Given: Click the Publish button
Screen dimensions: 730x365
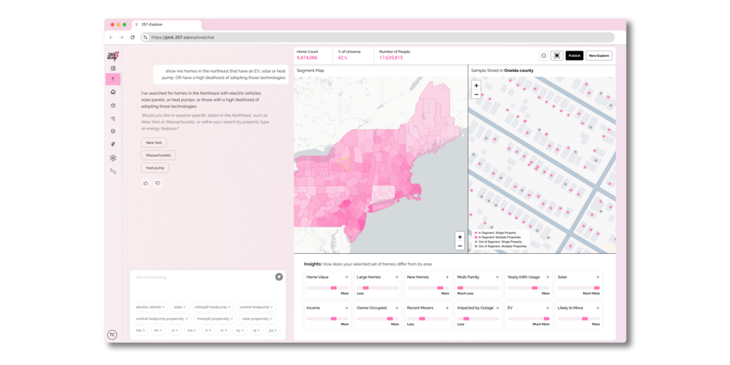Looking at the screenshot, I should point(574,56).
